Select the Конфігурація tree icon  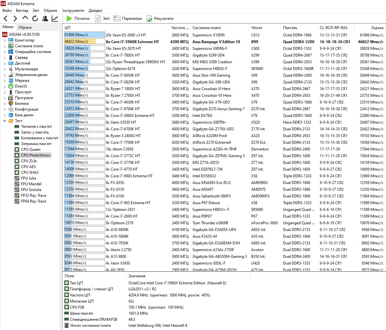(11, 109)
